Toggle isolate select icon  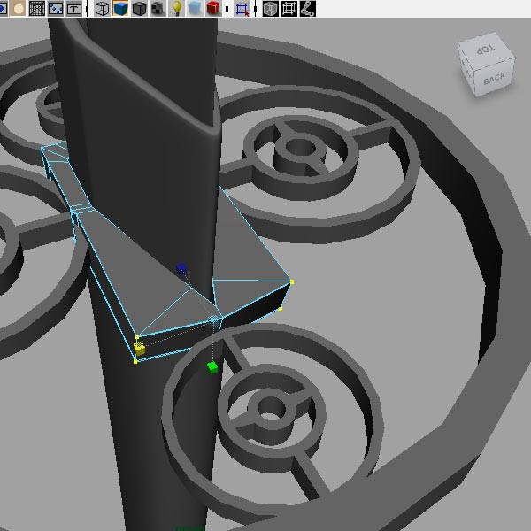click(x=242, y=9)
